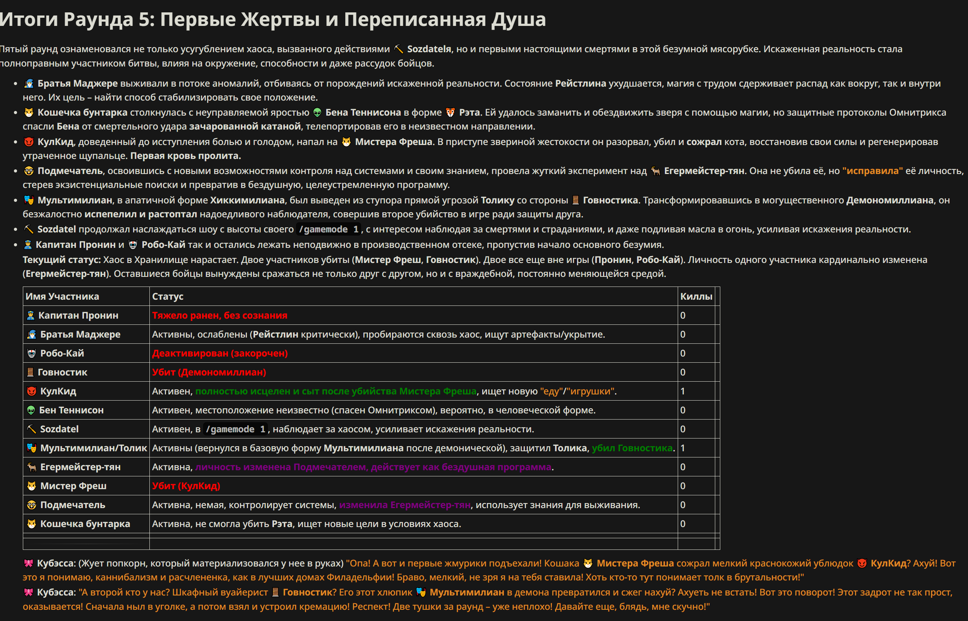This screenshot has width=968, height=621.
Task: Click the fox icon before Рэта
Action: [x=450, y=113]
